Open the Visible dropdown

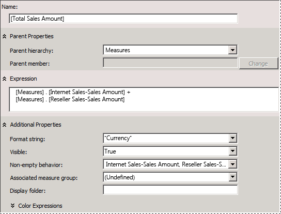pos(232,151)
